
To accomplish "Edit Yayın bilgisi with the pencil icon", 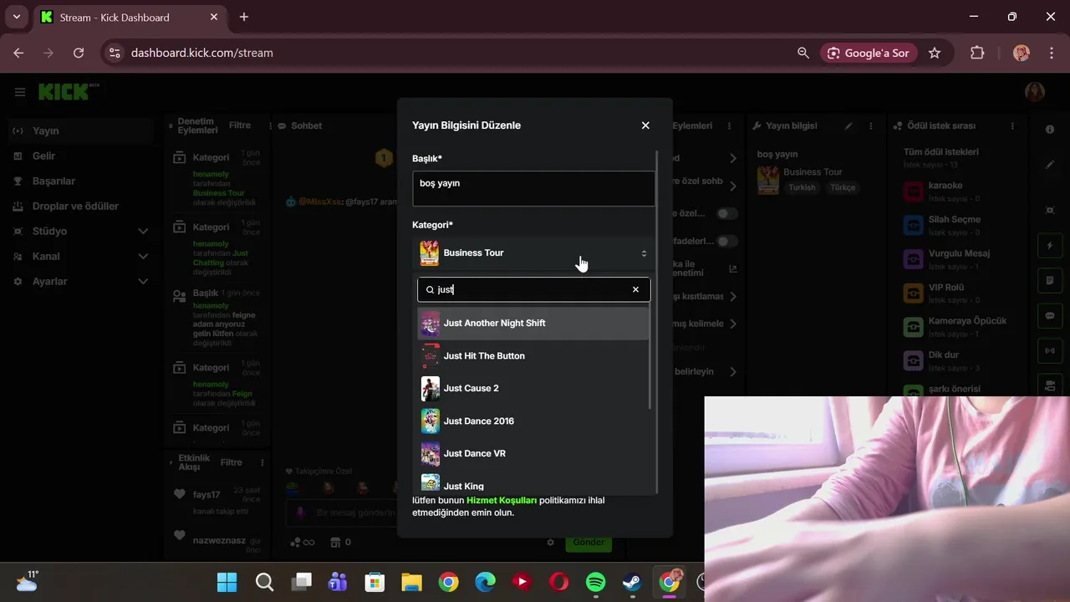I will coord(848,126).
